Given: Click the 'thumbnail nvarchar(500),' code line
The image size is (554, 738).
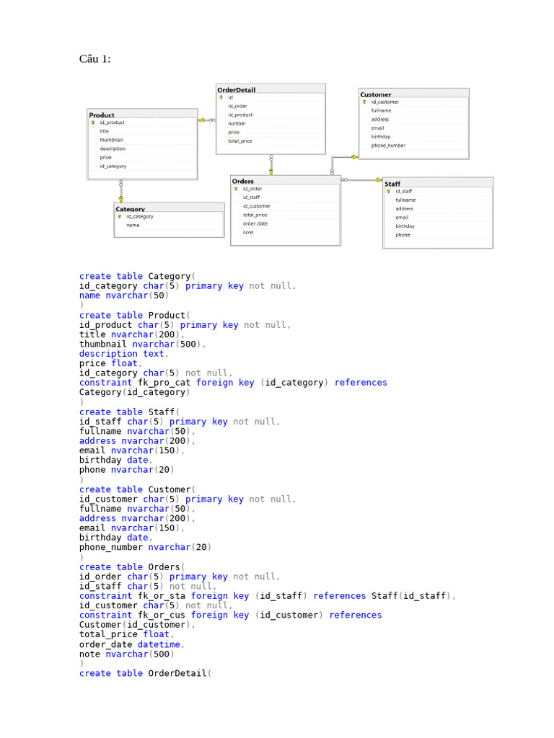Looking at the screenshot, I should click(142, 344).
